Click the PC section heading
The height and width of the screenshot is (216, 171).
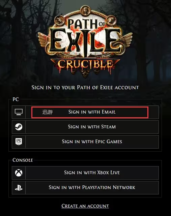pyautogui.click(x=16, y=99)
